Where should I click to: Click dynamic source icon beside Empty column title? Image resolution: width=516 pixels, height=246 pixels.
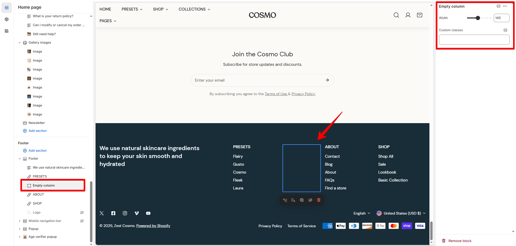point(499,6)
